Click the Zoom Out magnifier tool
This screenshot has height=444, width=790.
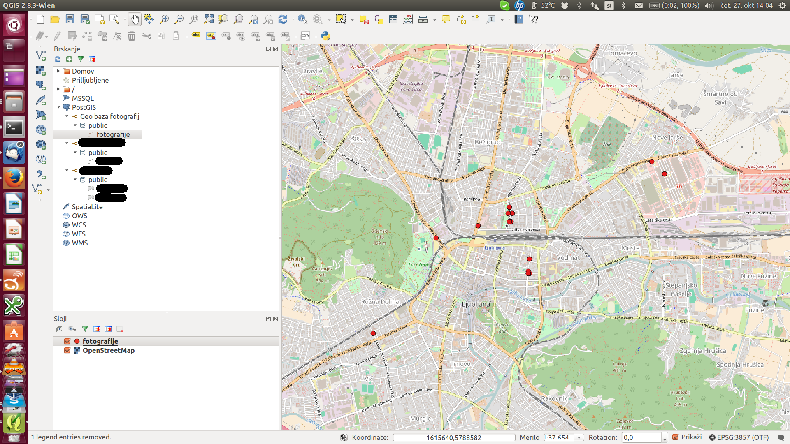click(179, 19)
